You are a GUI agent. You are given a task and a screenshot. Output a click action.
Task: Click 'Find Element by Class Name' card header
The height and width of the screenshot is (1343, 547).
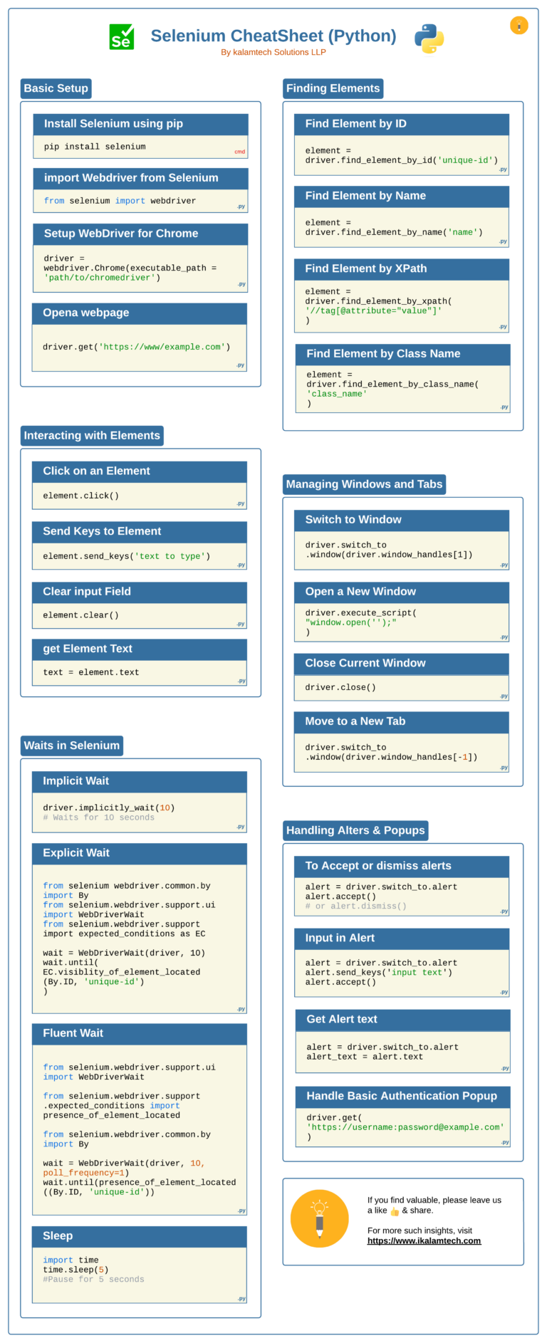pyautogui.click(x=404, y=355)
